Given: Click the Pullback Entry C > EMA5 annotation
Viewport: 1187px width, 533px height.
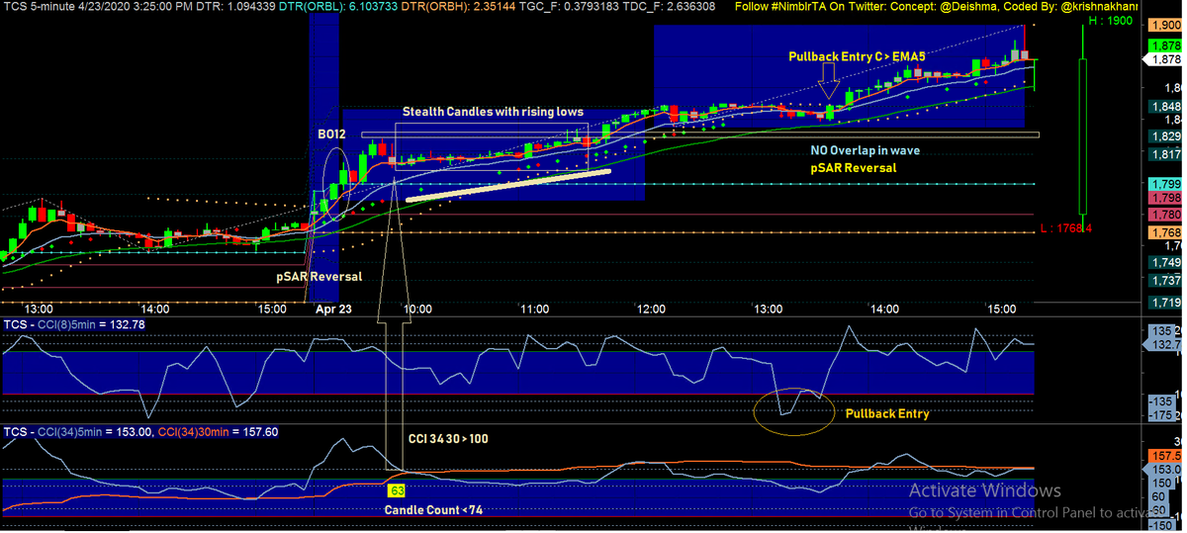Looking at the screenshot, I should tap(857, 57).
